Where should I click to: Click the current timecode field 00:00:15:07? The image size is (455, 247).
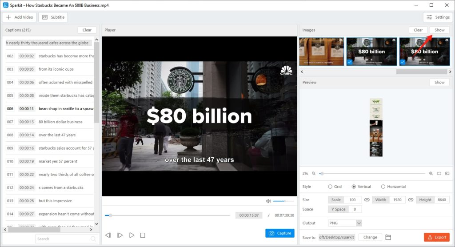(249, 215)
